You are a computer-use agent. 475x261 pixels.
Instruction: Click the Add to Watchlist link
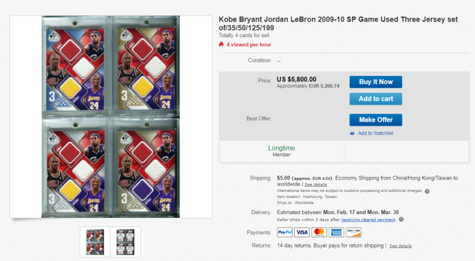click(375, 133)
